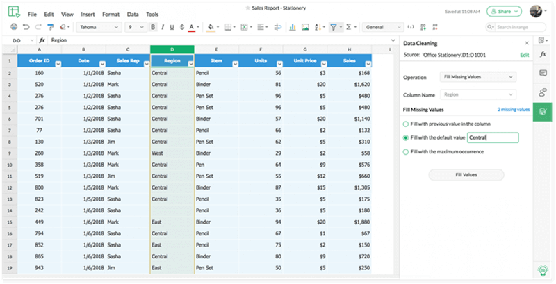Click the lightbulb insights icon
Screen dimensions: 556x284
pyautogui.click(x=543, y=272)
